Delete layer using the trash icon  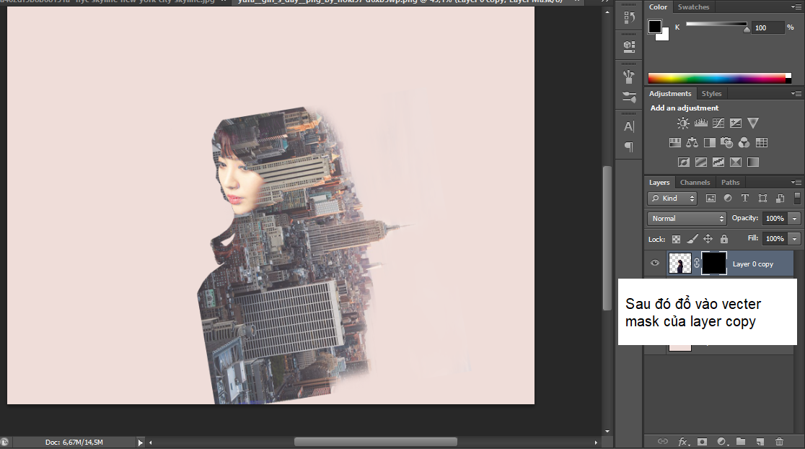pos(779,441)
